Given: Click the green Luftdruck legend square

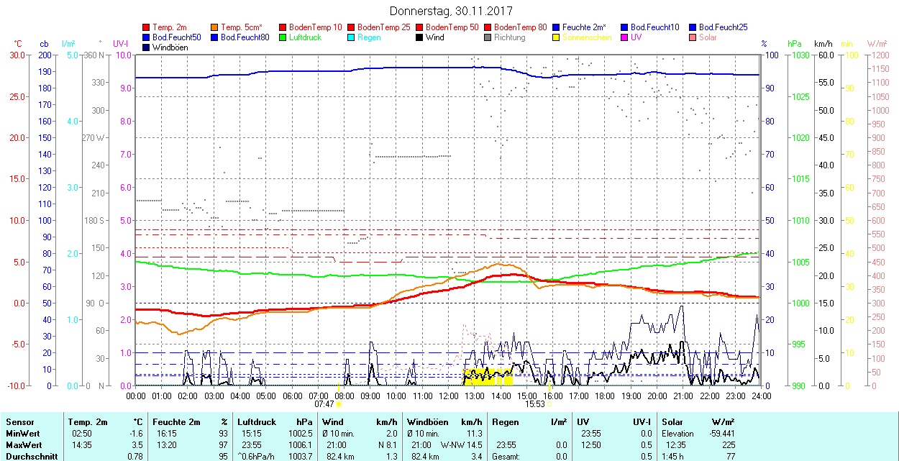Looking at the screenshot, I should [283, 37].
